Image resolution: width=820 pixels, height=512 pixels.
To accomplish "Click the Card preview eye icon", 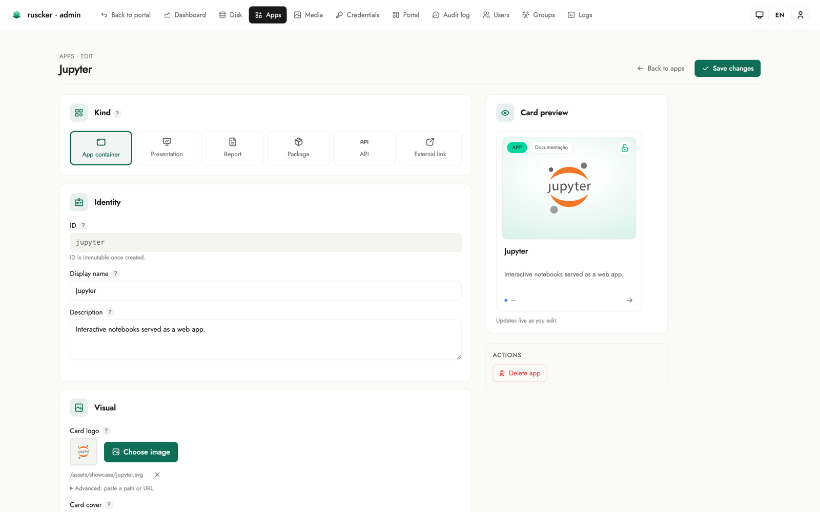I will point(505,113).
